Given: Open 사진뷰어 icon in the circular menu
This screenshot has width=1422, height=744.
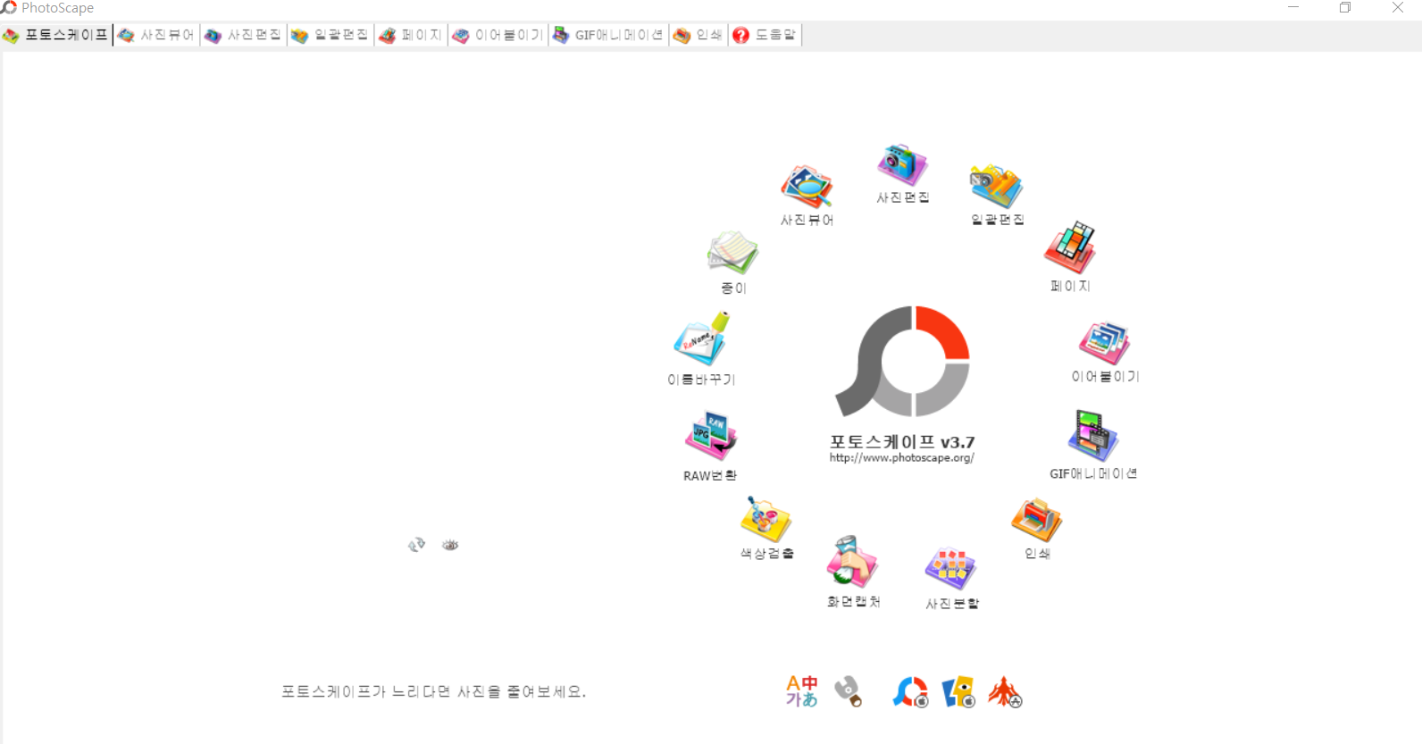Looking at the screenshot, I should [807, 187].
